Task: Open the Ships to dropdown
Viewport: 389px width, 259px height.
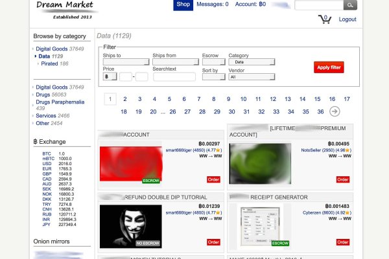Action: coord(126,62)
